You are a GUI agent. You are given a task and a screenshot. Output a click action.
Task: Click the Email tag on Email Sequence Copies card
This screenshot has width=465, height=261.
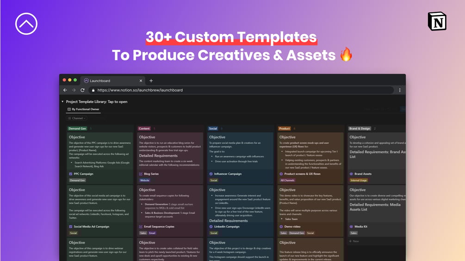(152, 233)
